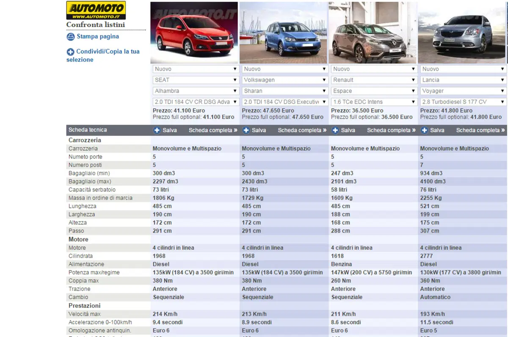Viewport: 508px width, 337px height.
Task: Click the Lancia price text 41.800 Euro
Action: (x=456, y=110)
